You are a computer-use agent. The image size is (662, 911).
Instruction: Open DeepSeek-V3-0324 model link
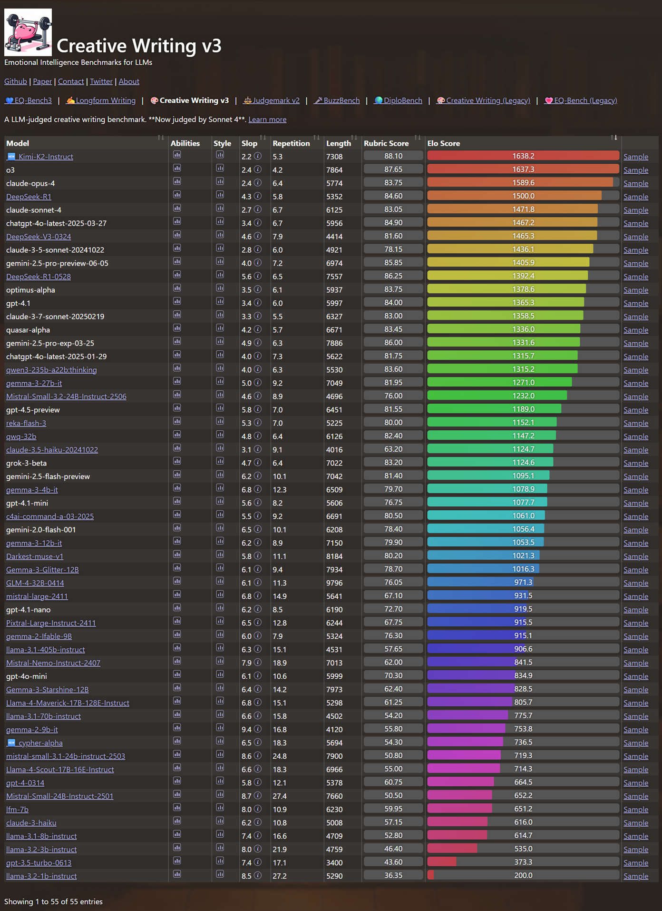[39, 237]
